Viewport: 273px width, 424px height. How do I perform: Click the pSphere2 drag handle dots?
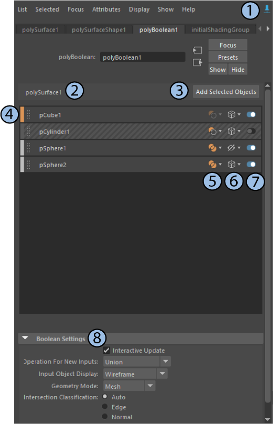click(x=28, y=165)
